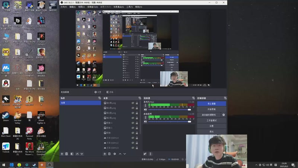Select 场景 item in scenes list

[80, 103]
